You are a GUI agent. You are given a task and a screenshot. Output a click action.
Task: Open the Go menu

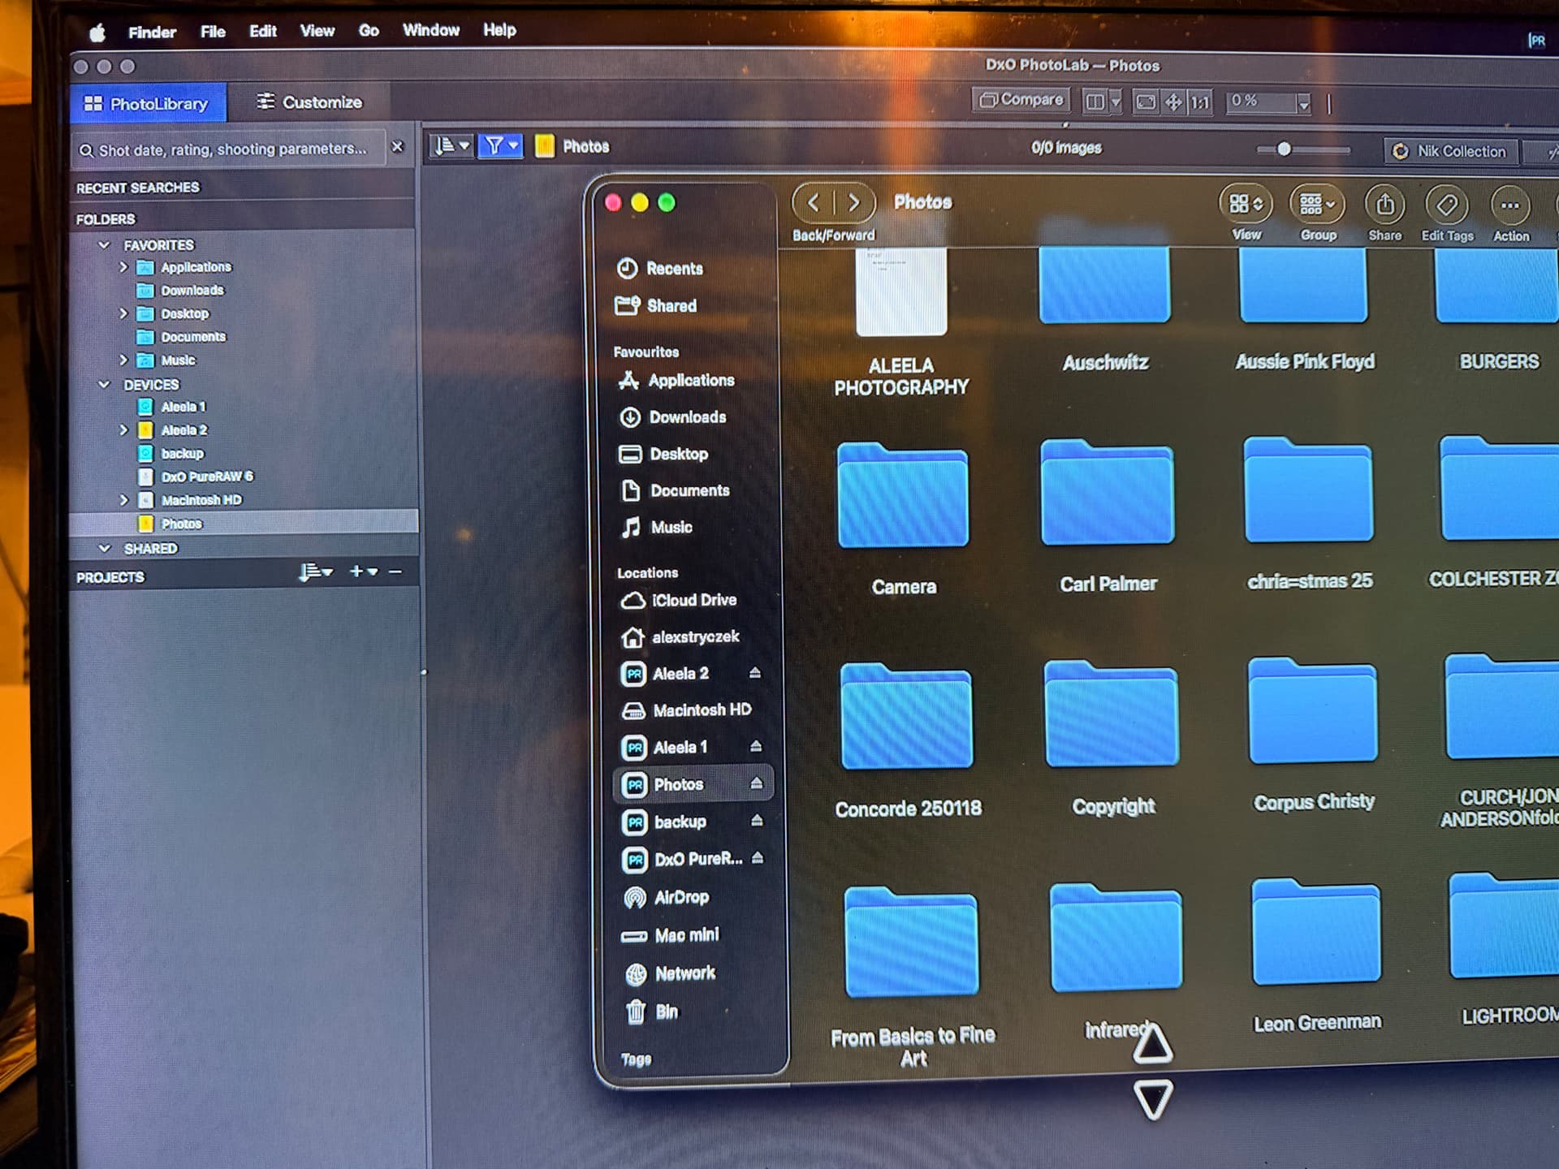point(369,31)
